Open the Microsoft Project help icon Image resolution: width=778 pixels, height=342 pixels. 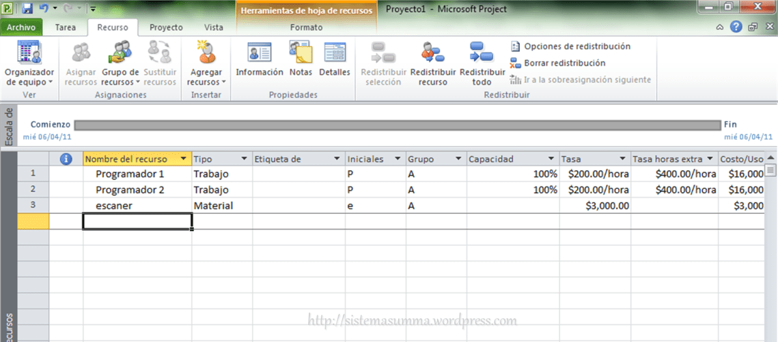pos(736,27)
